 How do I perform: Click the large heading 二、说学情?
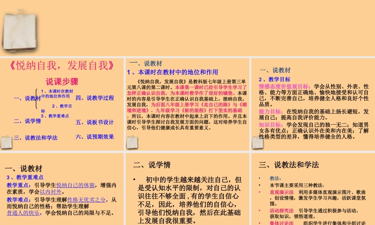pyautogui.click(x=152, y=165)
